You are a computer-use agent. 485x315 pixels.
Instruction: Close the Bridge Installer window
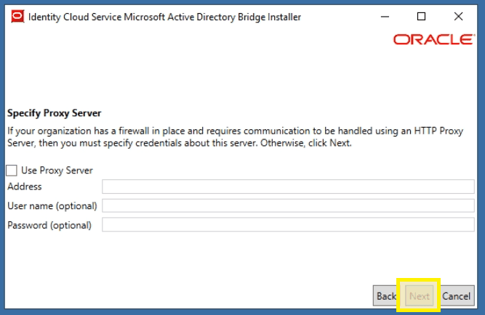(x=458, y=16)
